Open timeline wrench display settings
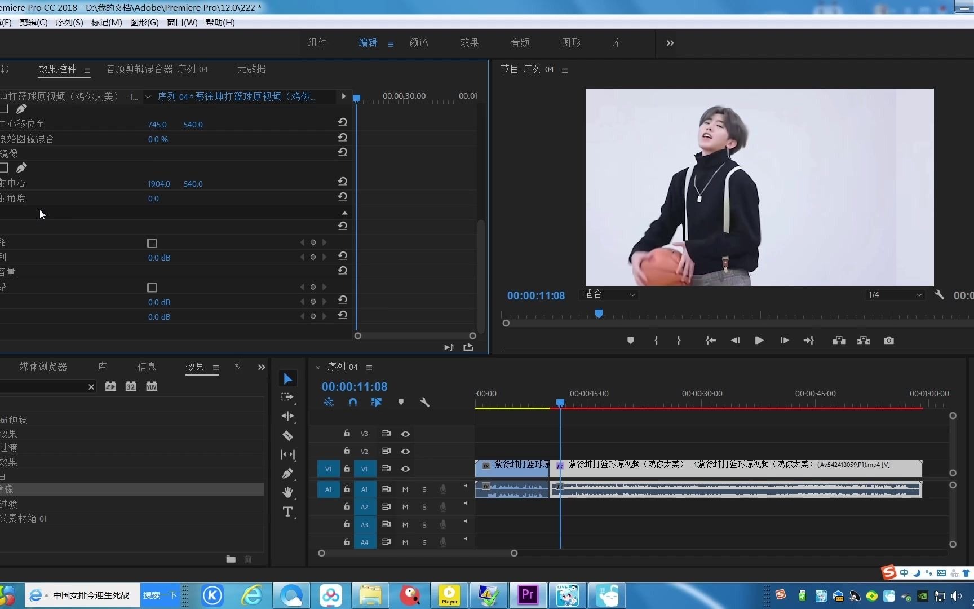The image size is (974, 609). (424, 402)
